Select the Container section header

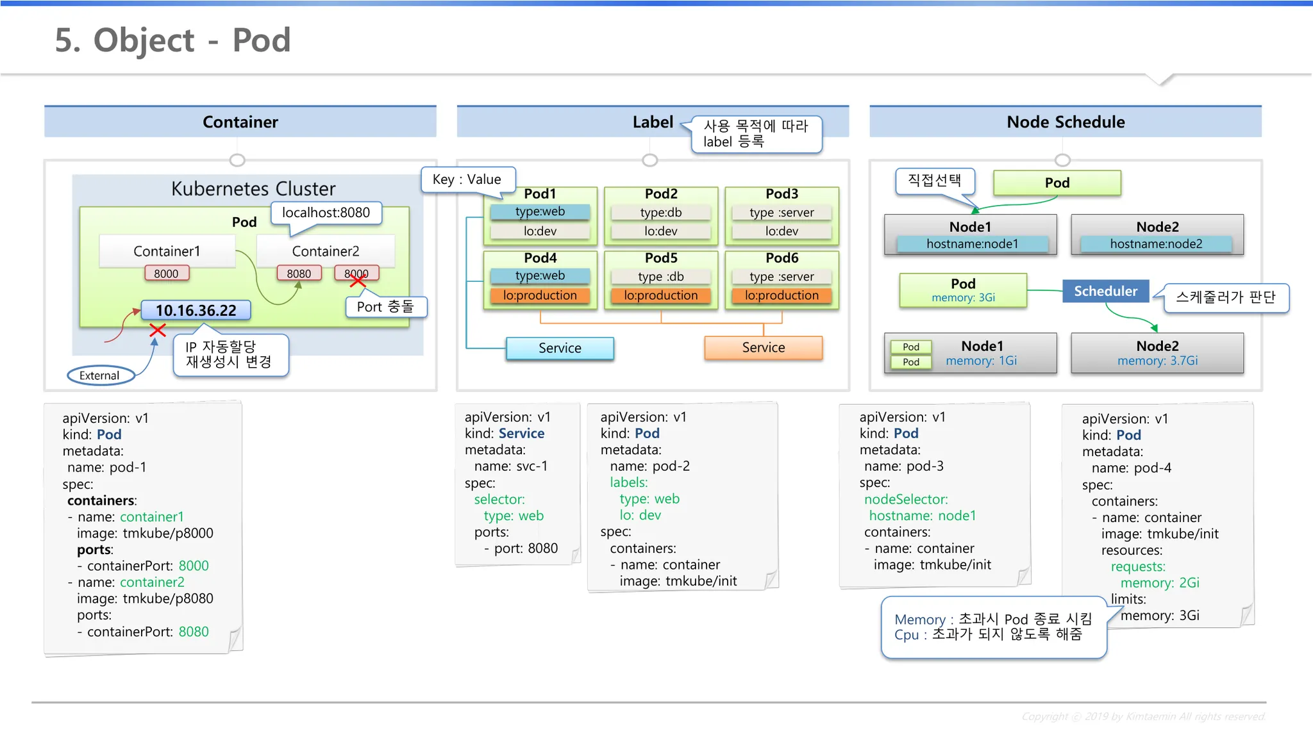click(240, 122)
